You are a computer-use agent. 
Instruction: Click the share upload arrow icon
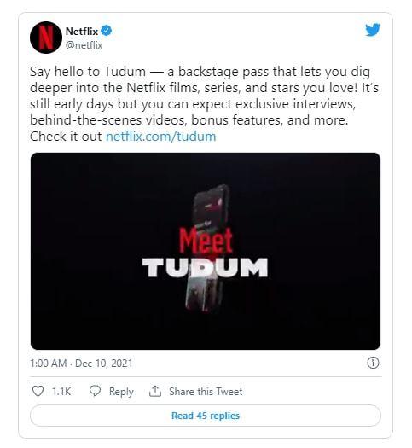point(155,391)
